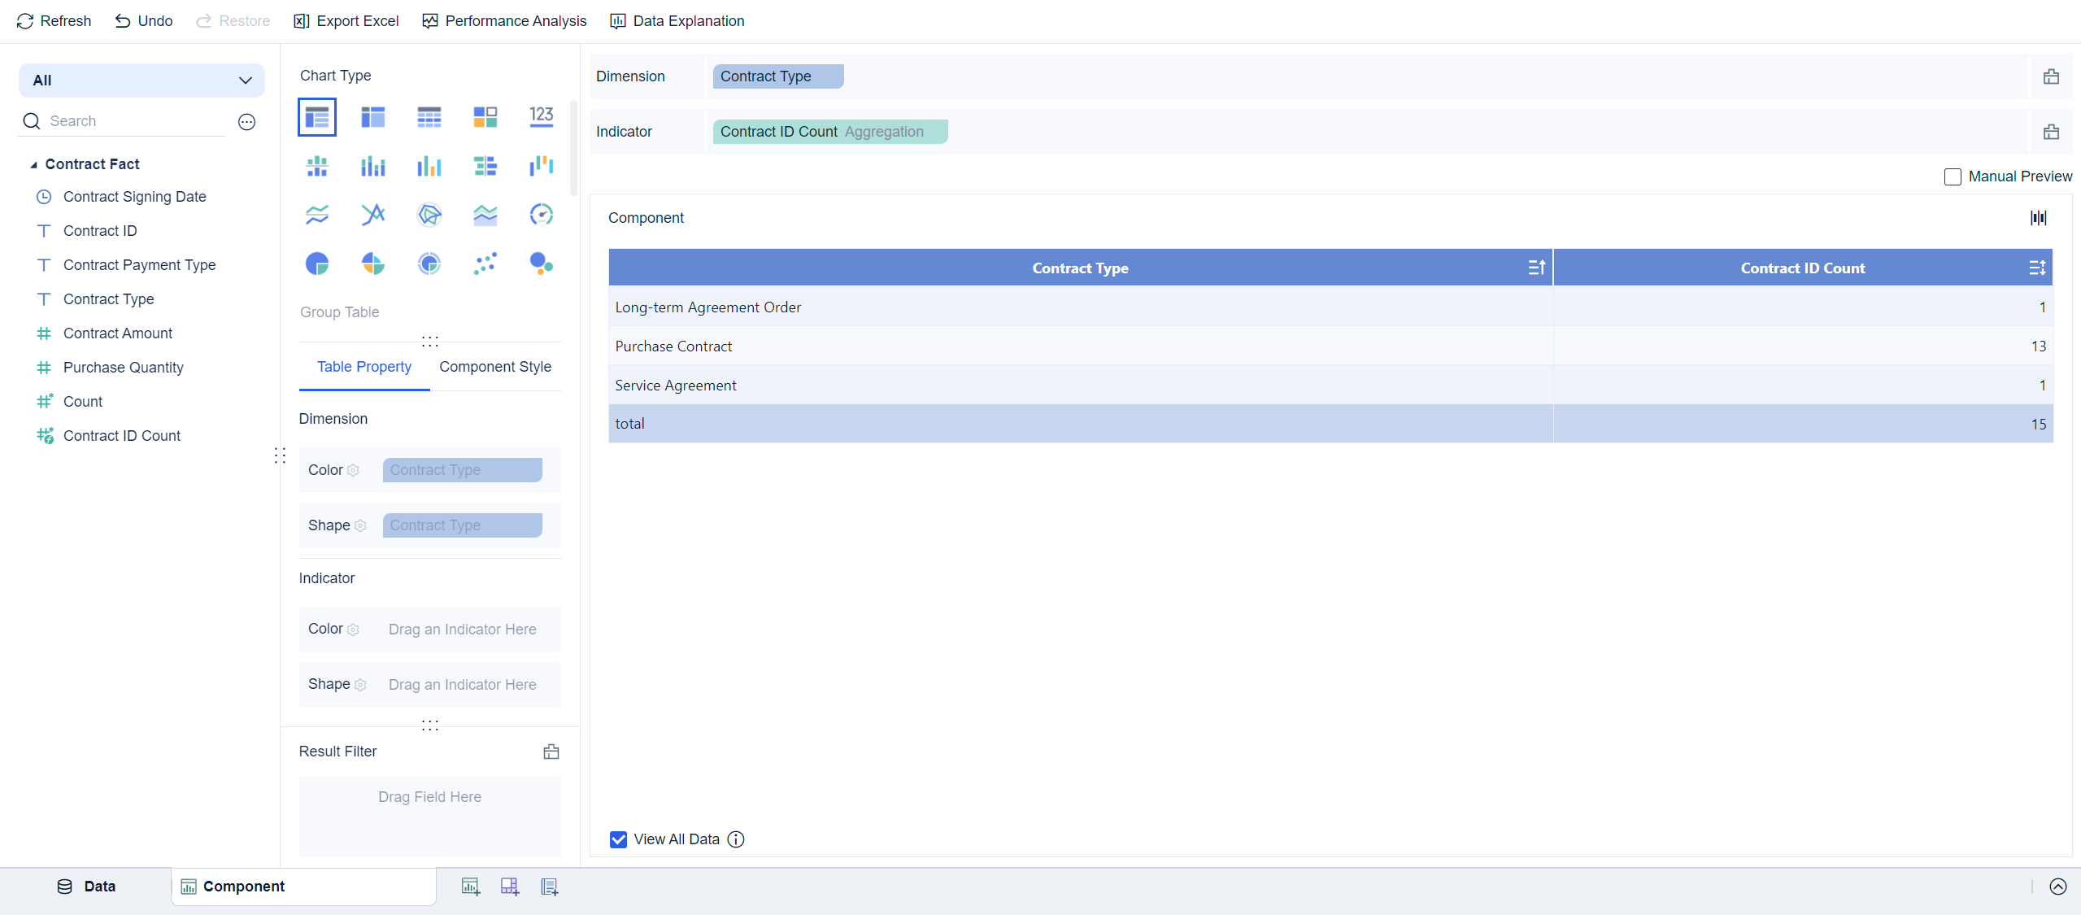Viewport: 2081px width, 915px height.
Task: Choose the pie chart icon
Action: pos(317,264)
